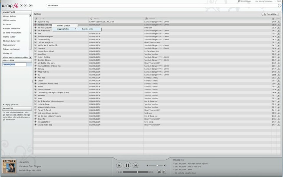Skip to the next track
Screen dimensions: 283x177
click(135, 166)
